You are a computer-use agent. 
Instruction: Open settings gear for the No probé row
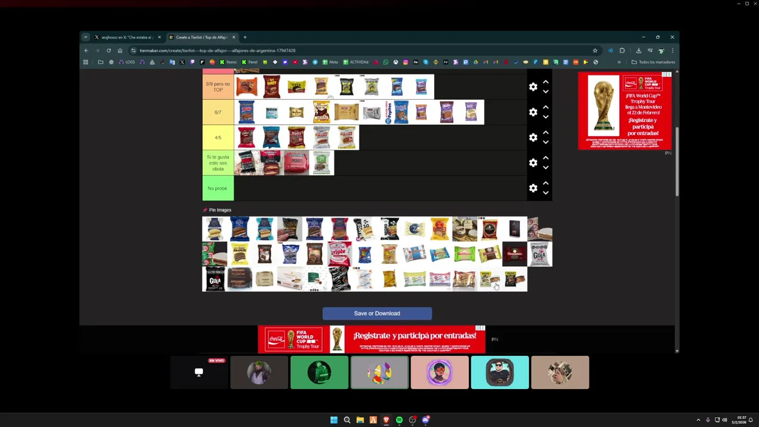tap(533, 188)
